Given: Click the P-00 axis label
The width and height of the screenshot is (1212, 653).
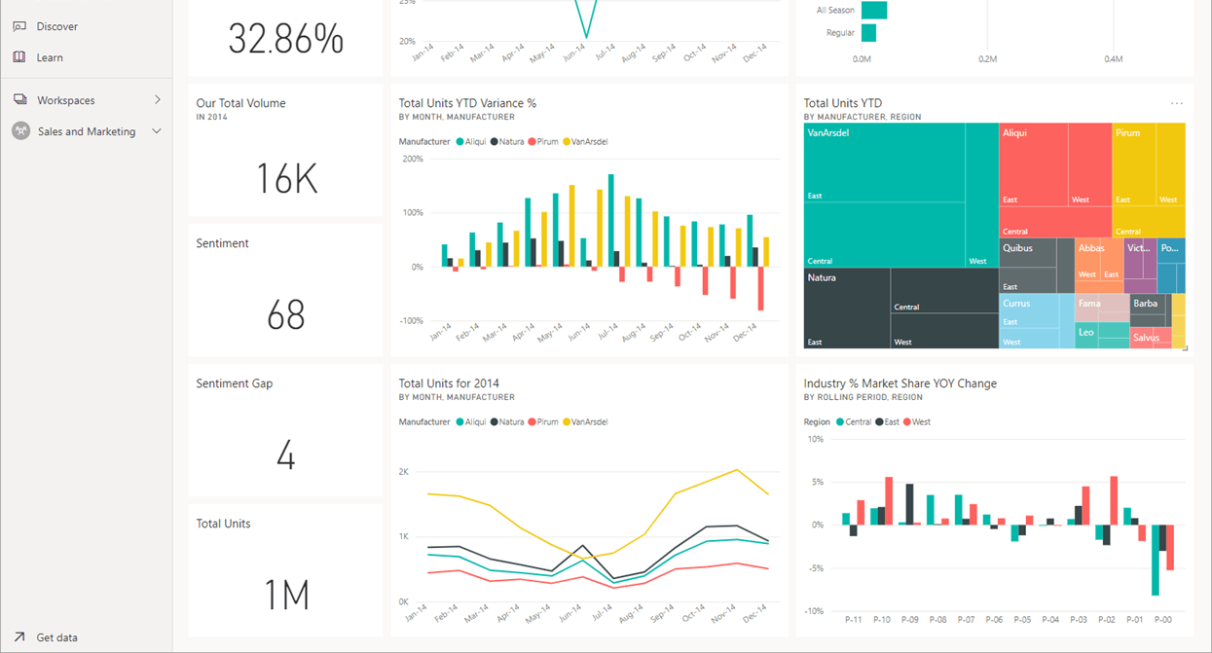Looking at the screenshot, I should pos(1162,619).
